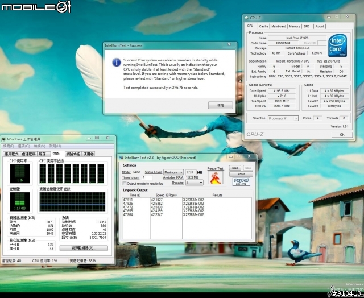The height and width of the screenshot is (298, 364).
Task: Click the 資源監視器 button in Task Manager
Action: tap(84, 248)
